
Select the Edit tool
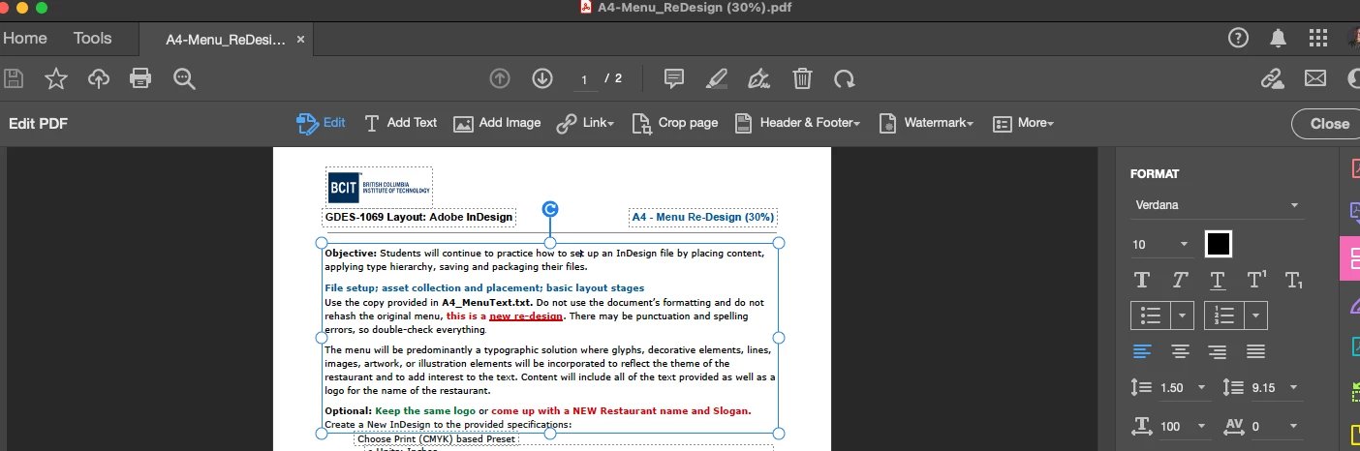click(321, 123)
